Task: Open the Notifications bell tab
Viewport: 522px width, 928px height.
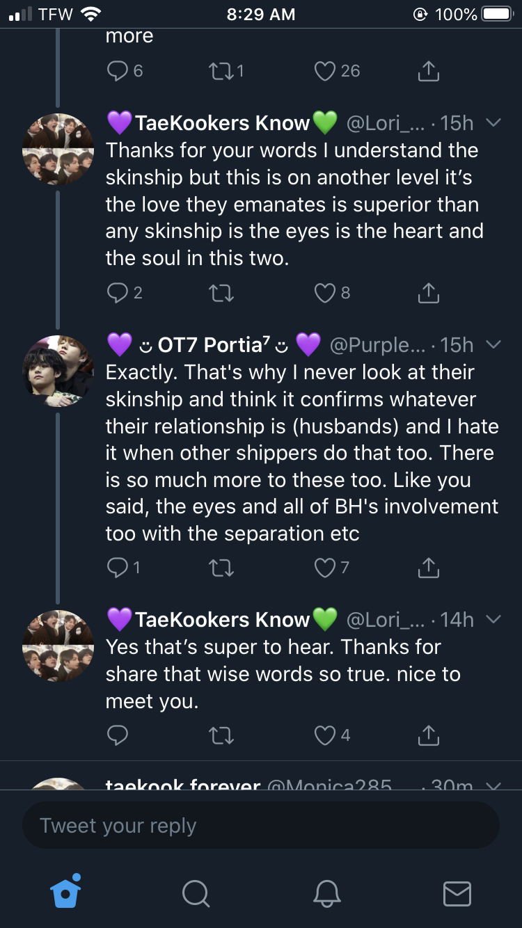Action: (326, 893)
